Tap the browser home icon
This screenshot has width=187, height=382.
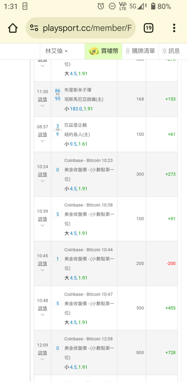pyautogui.click(x=13, y=28)
